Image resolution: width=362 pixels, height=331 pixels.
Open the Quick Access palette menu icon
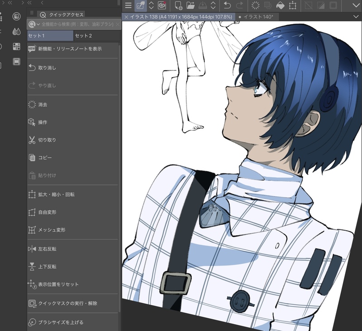click(x=32, y=13)
